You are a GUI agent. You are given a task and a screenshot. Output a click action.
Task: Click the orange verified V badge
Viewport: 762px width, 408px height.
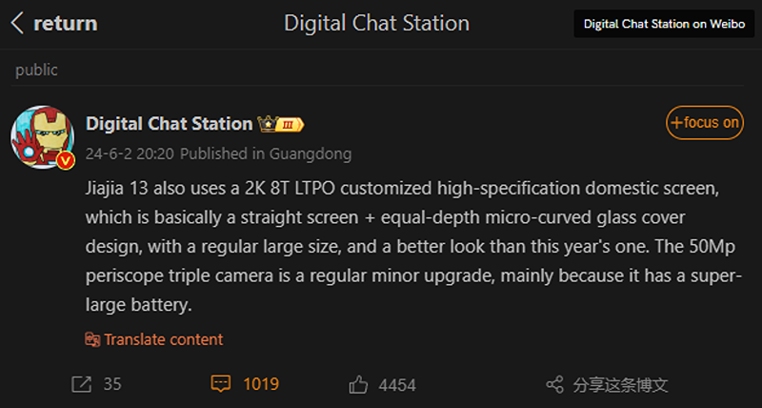point(66,160)
